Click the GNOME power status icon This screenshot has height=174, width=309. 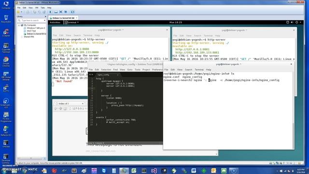[297, 22]
